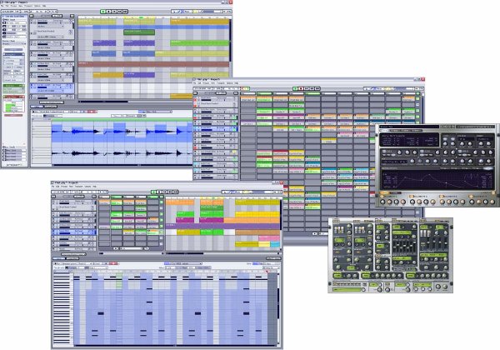The width and height of the screenshot is (500, 350).
Task: Click long green bar at bottom-left of silver synth
Action: pos(347,289)
